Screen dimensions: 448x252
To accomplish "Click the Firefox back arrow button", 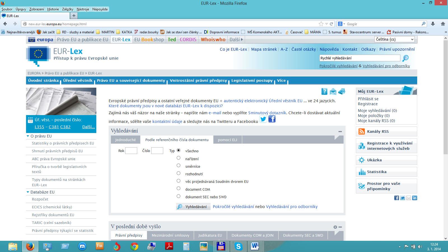I will tap(5, 24).
